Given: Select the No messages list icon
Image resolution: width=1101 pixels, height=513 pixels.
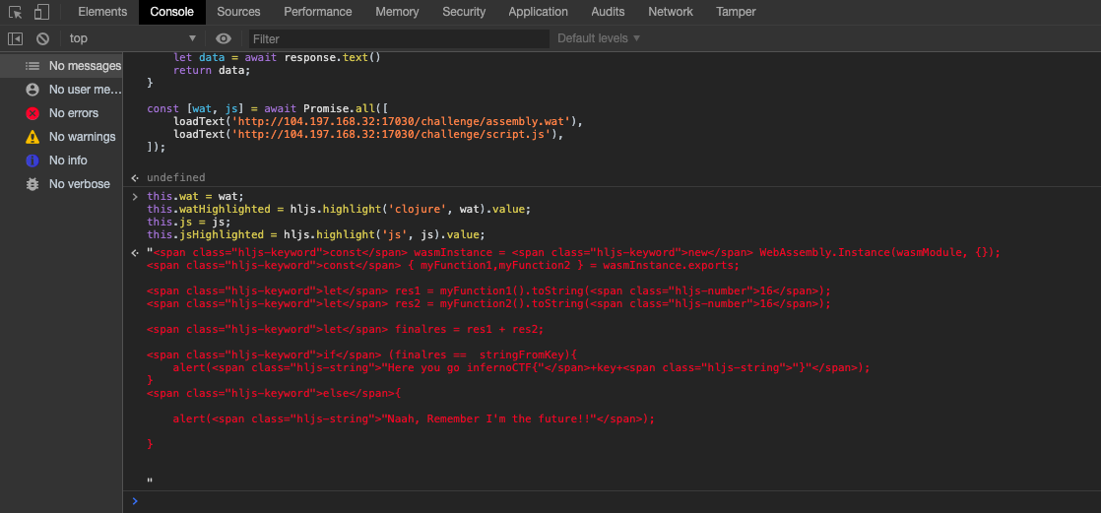Looking at the screenshot, I should [32, 66].
